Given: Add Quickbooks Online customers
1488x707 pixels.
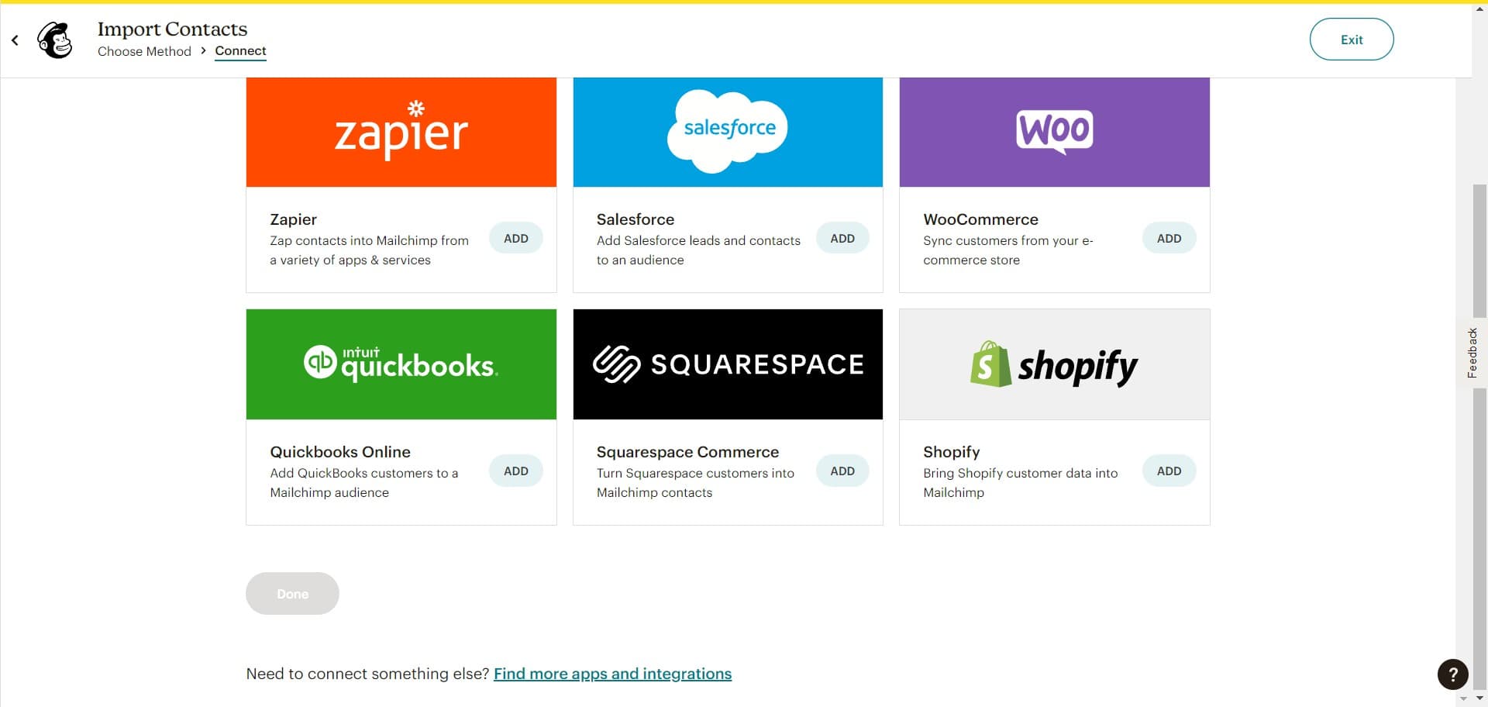Looking at the screenshot, I should 515,471.
